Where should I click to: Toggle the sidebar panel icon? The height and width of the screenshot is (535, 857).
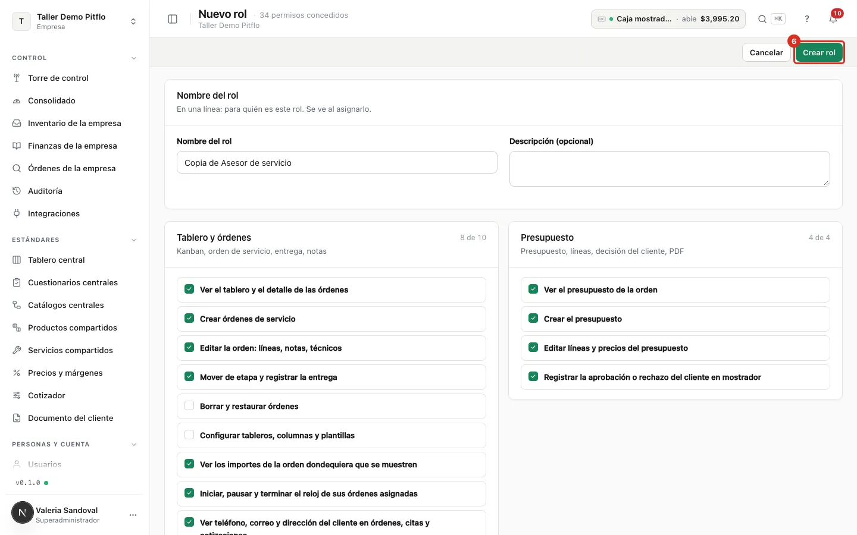pos(173,19)
